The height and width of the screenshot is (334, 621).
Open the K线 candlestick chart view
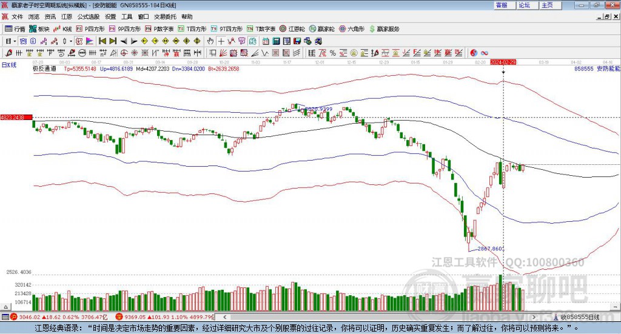coord(62,29)
